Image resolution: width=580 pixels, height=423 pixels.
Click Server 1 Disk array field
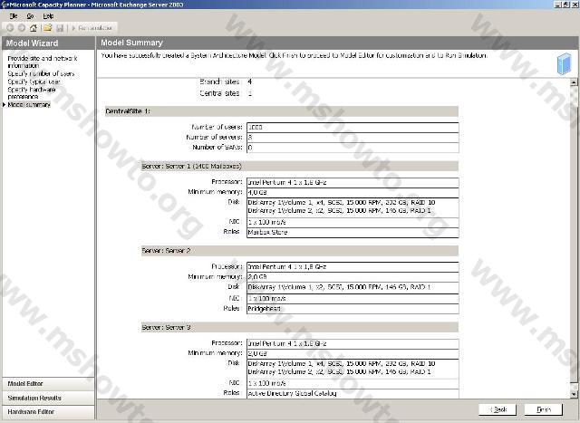tap(353, 207)
